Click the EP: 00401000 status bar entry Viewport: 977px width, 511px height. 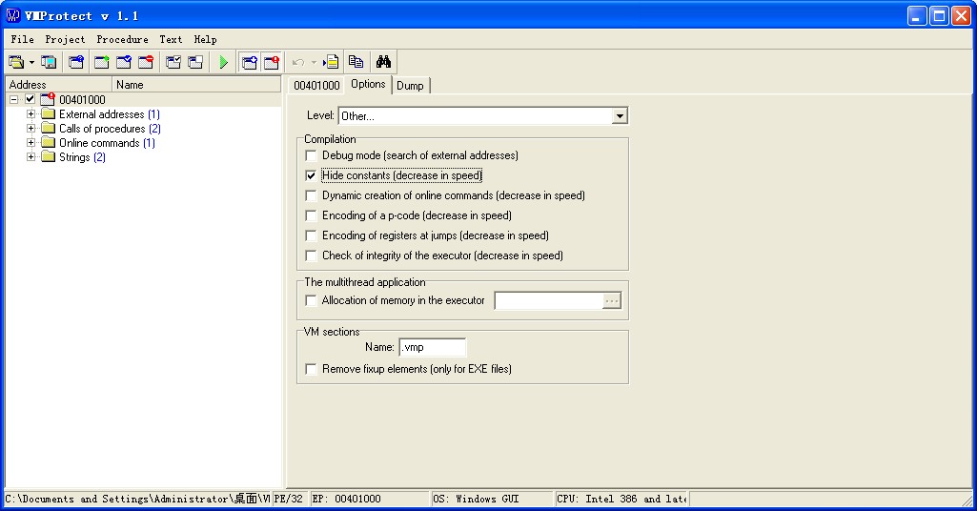point(370,499)
